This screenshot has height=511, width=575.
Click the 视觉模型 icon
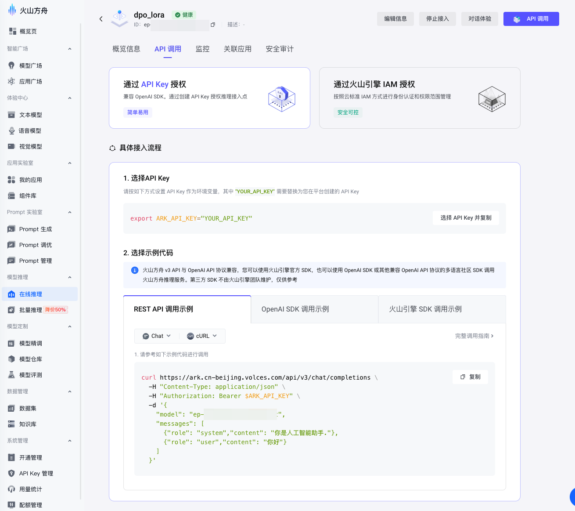[x=11, y=146]
